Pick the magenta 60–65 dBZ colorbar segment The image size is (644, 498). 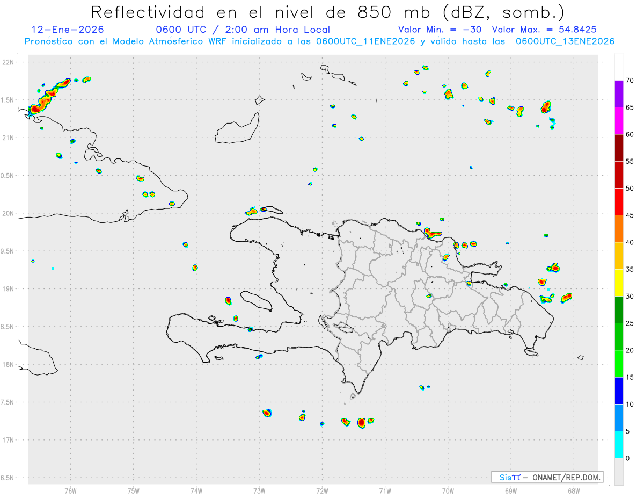click(619, 121)
